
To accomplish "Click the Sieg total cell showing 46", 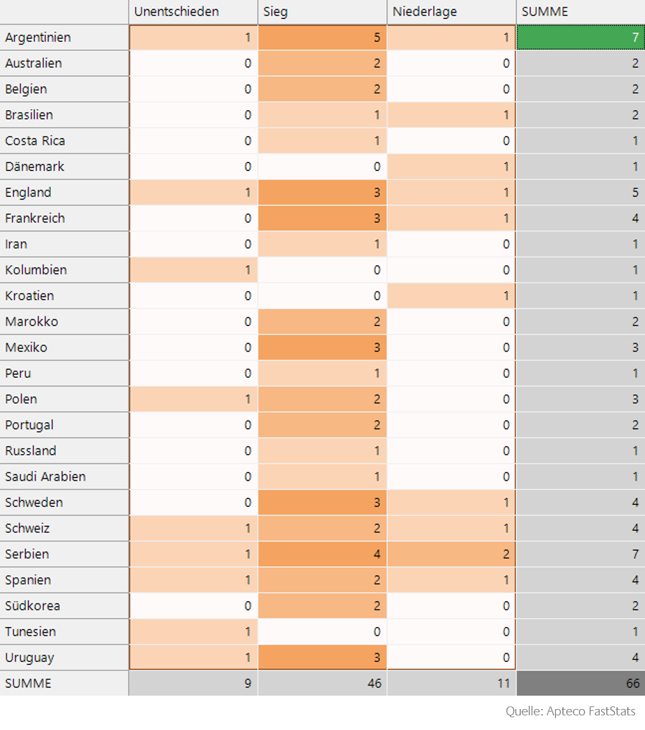I will (322, 683).
